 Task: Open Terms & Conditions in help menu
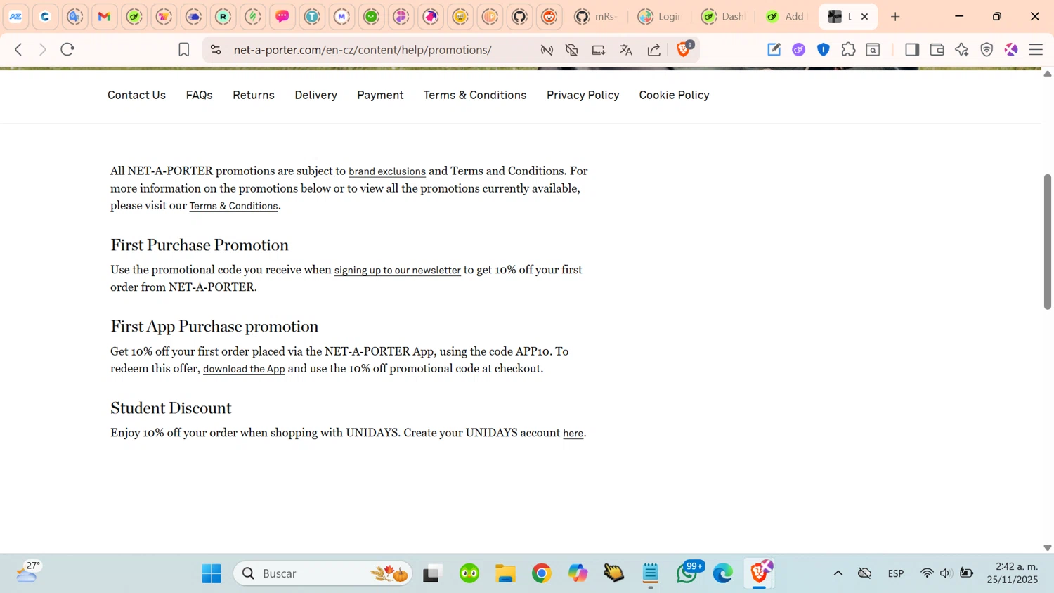(475, 95)
